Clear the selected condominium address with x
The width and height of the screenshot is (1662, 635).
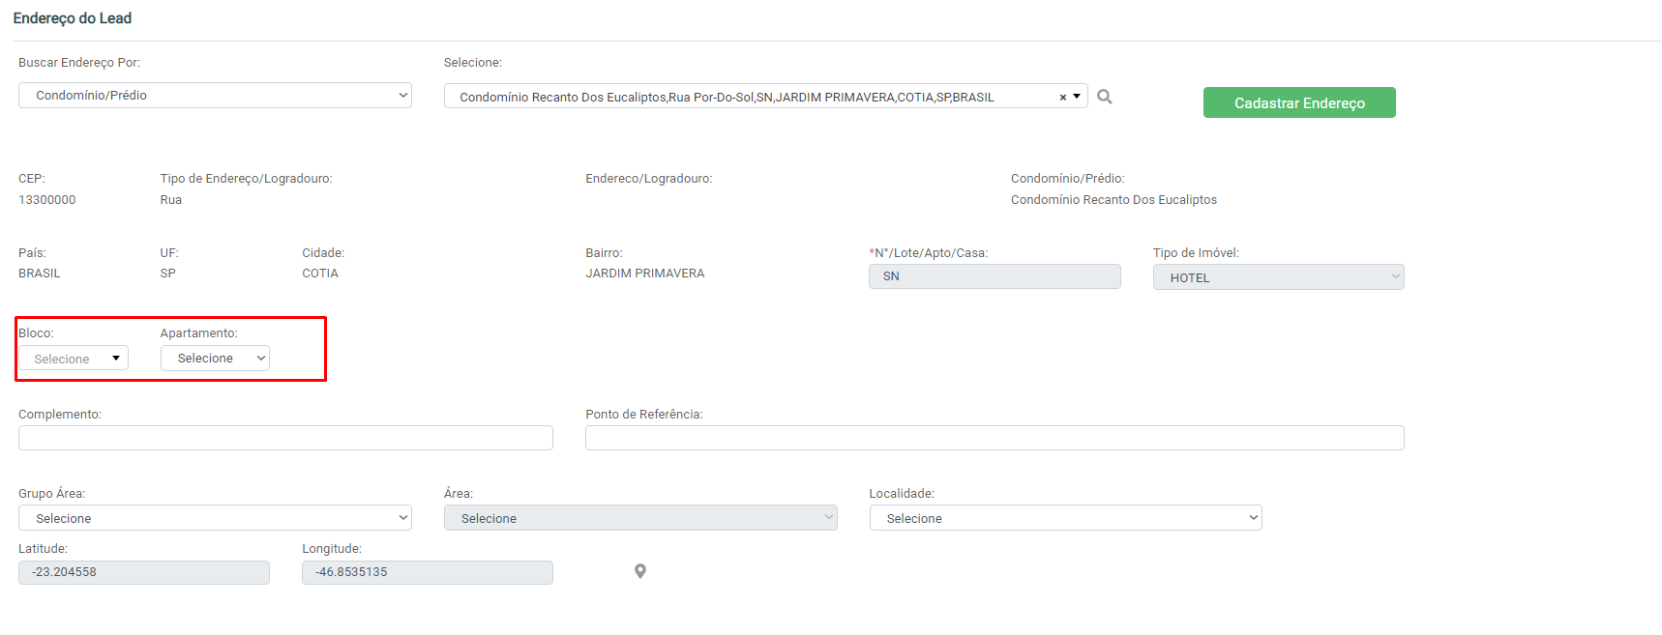click(1062, 98)
